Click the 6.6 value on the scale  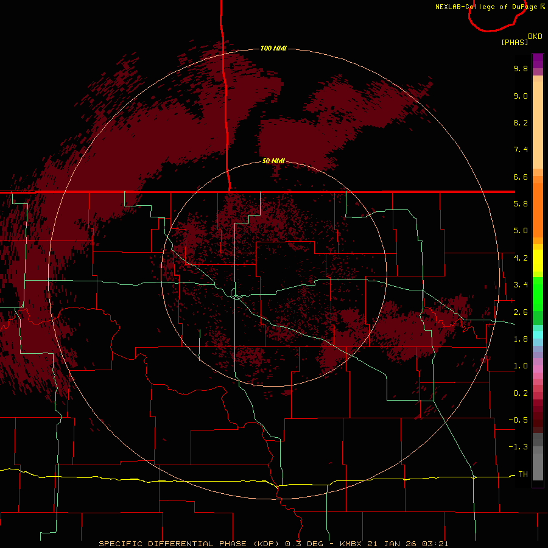point(521,177)
